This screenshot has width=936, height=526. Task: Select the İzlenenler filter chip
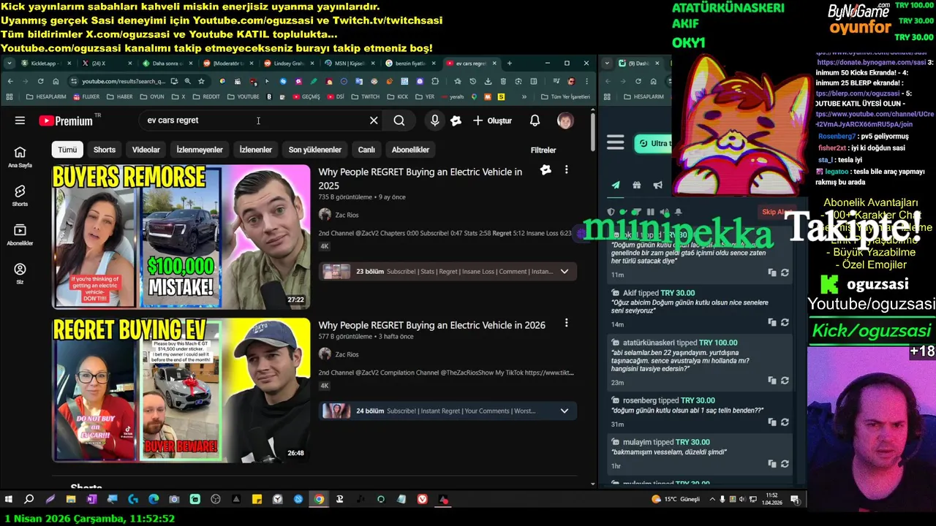coord(256,150)
